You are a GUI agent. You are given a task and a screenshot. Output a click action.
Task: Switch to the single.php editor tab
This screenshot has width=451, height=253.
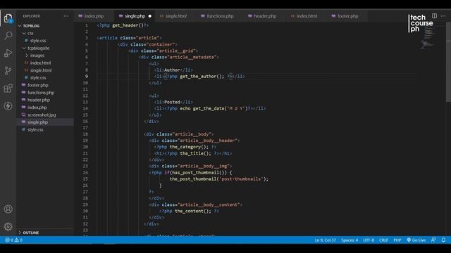point(135,16)
